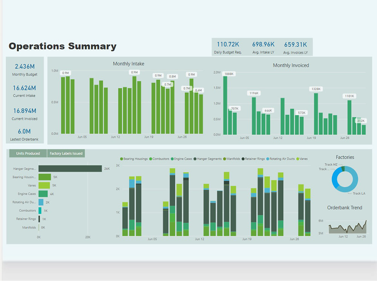377x282 pixels.
Task: Select the Current Invoiced 16.894M card
Action: click(x=25, y=114)
